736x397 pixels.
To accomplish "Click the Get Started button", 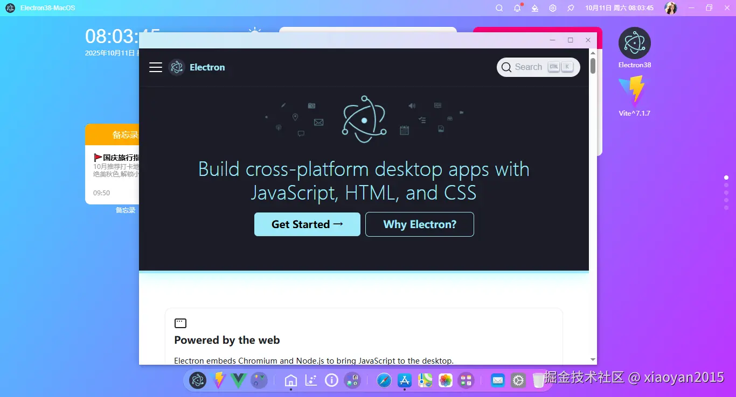I will pos(307,224).
